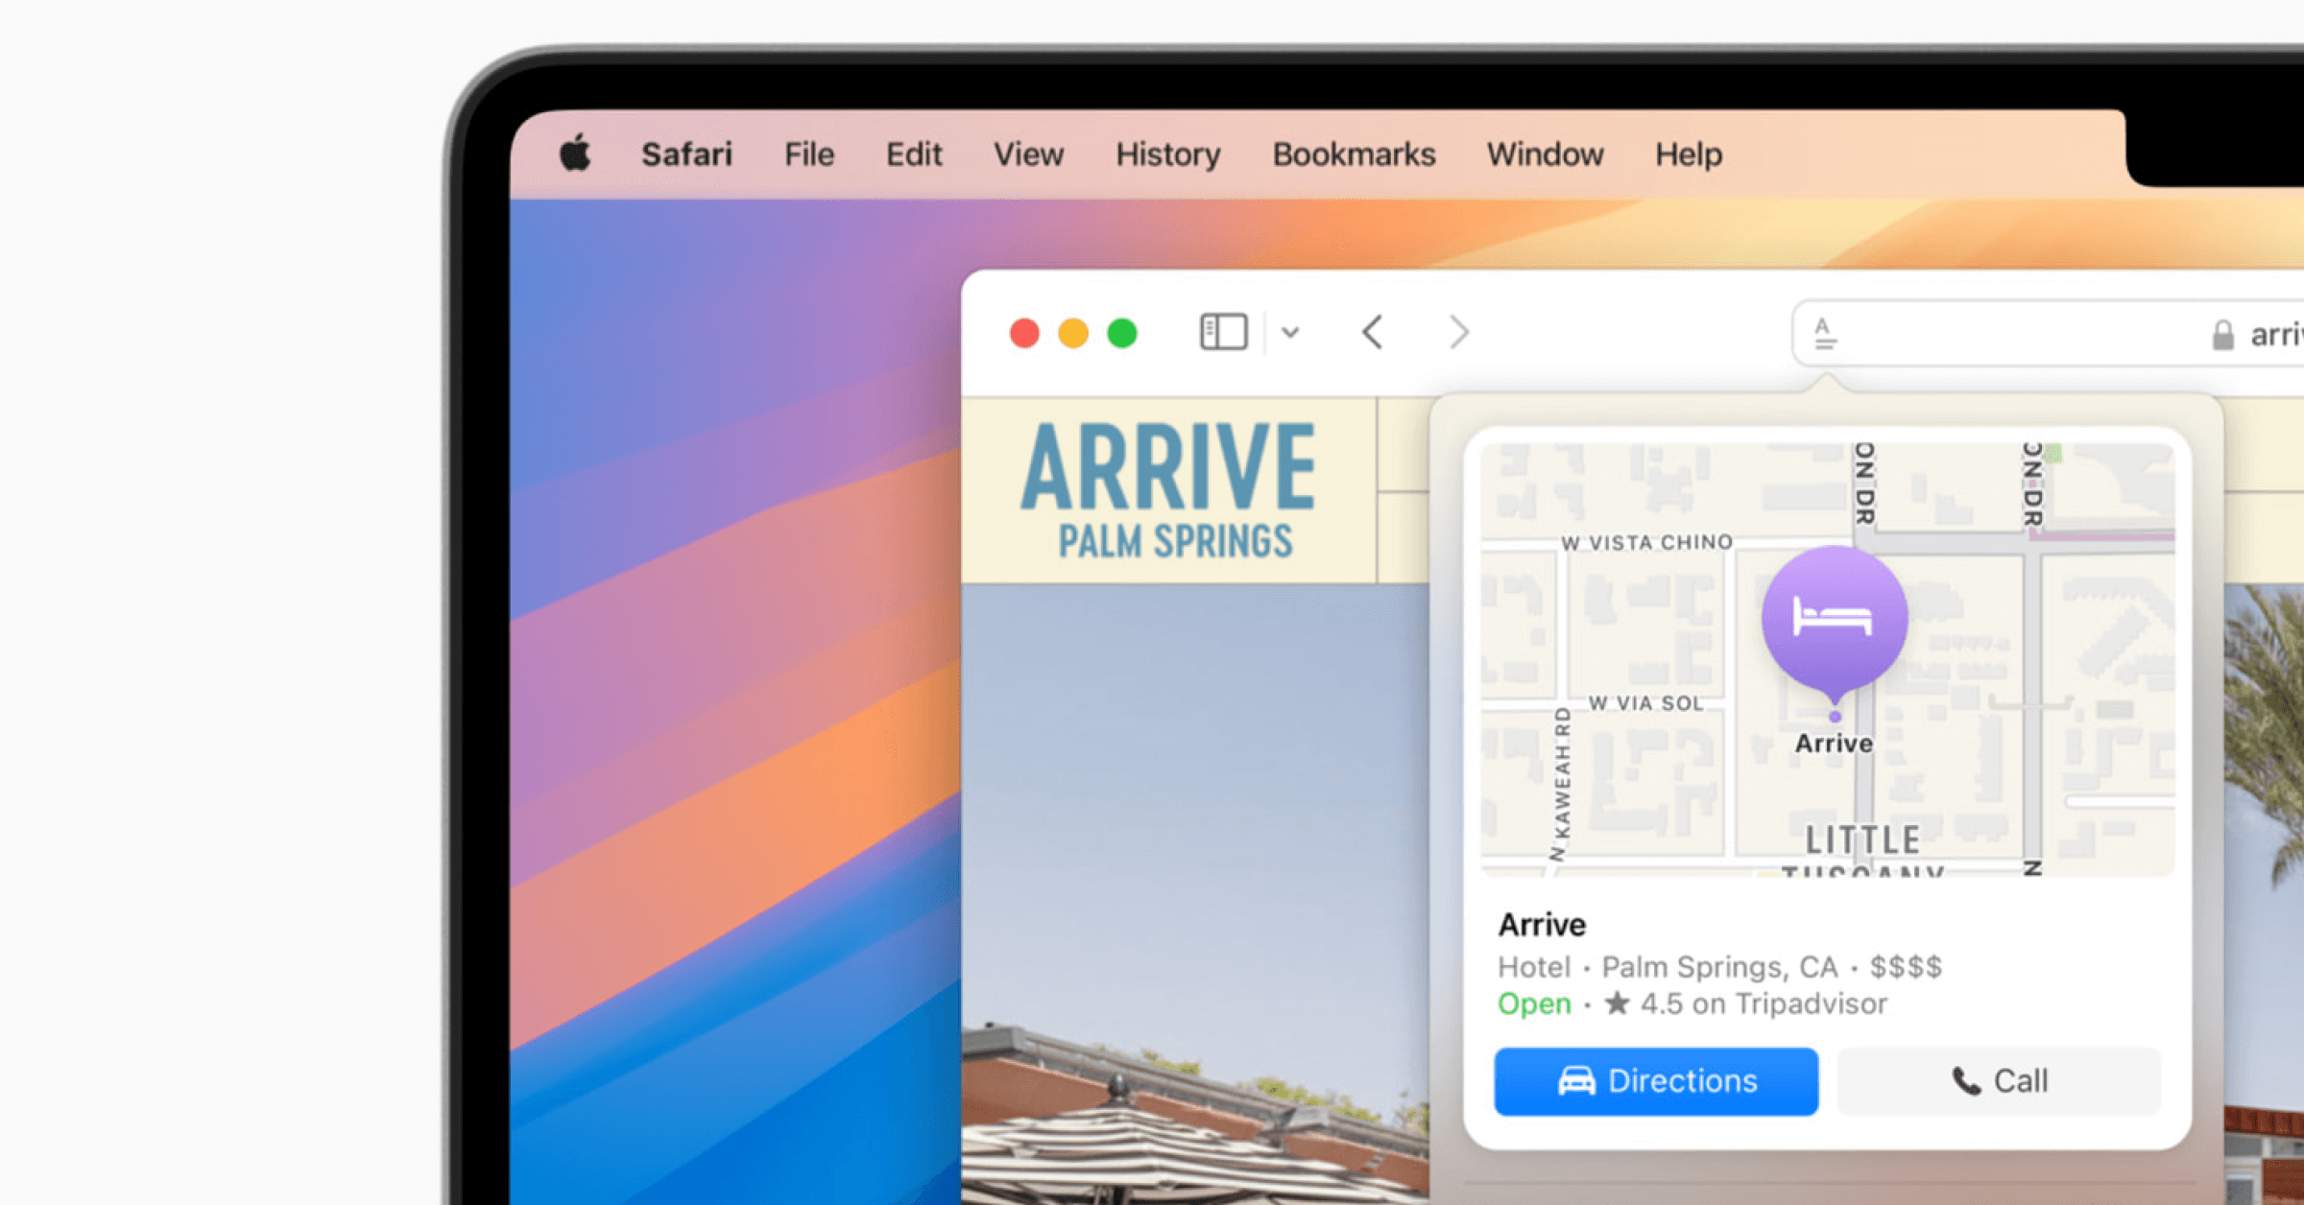The height and width of the screenshot is (1205, 2304).
Task: Open the Window menu
Action: pos(1545,154)
